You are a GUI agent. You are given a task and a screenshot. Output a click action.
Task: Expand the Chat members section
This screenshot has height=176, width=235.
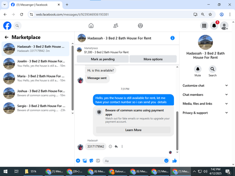[205, 95]
